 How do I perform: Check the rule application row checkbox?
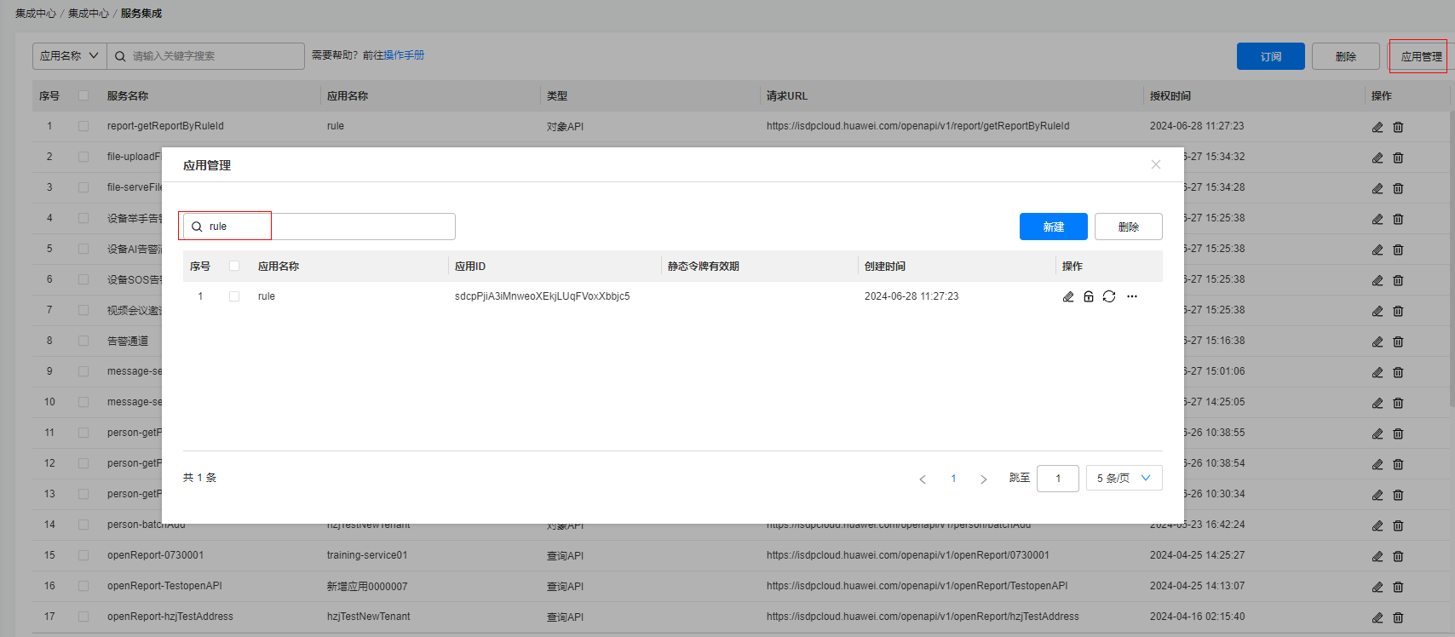pos(234,296)
